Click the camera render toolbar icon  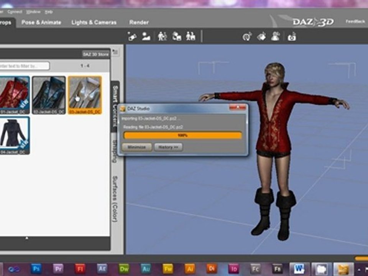pyautogui.click(x=292, y=37)
